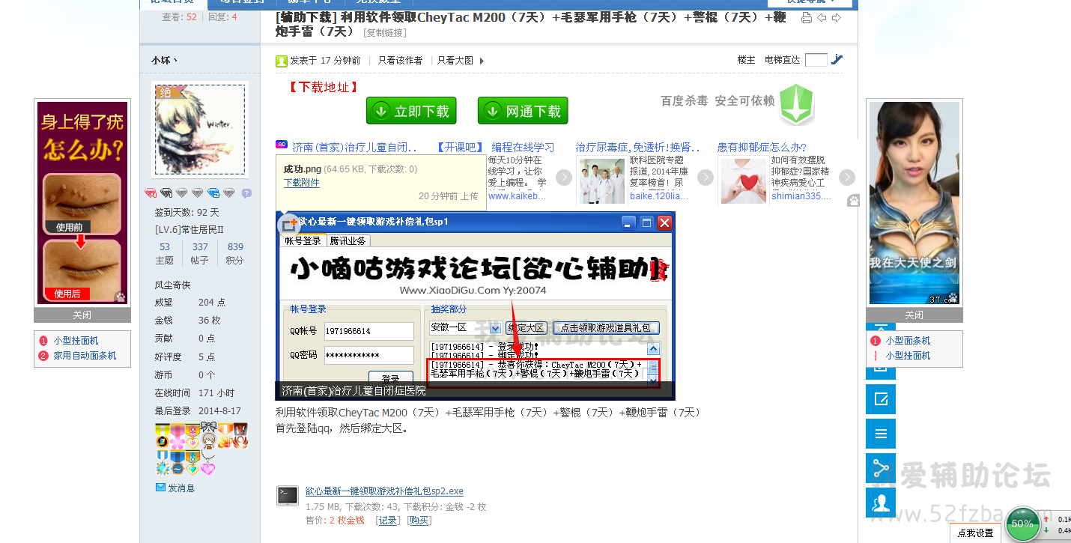Click 点击领取游戏道具礼包 button
Screen dimensions: 1071x543
(606, 328)
